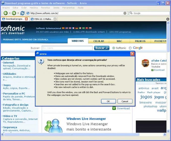This screenshot has width=171, height=141.
Task: Open the Jogos category link
Action: (7, 85)
